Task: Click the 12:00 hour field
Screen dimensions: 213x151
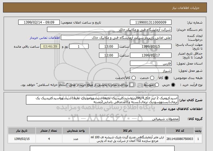Action: 109,55
